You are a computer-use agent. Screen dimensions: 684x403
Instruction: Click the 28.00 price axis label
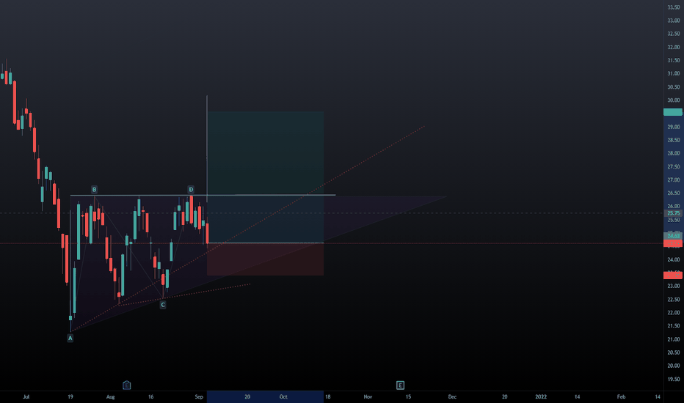coord(673,153)
